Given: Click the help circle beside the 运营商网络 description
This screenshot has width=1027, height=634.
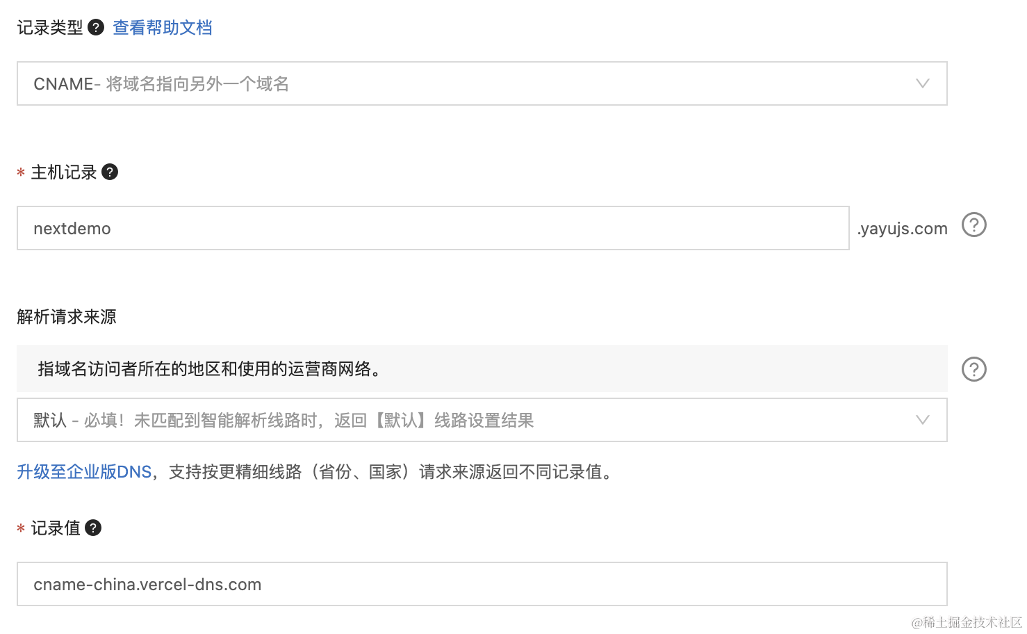Looking at the screenshot, I should tap(973, 369).
